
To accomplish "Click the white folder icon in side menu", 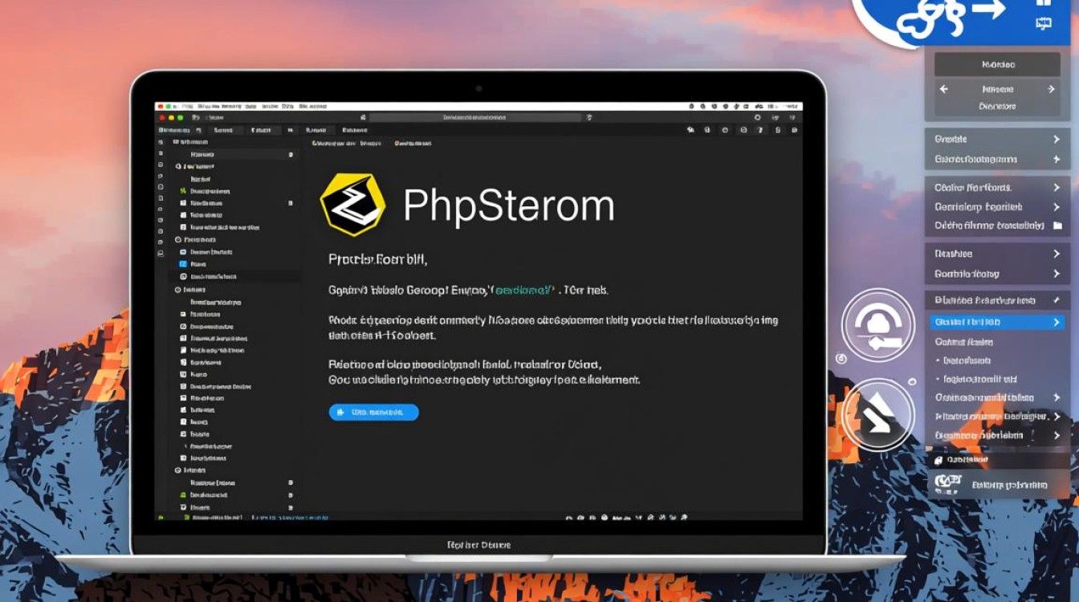I will 1057,226.
